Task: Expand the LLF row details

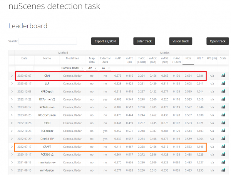Action: point(12,84)
